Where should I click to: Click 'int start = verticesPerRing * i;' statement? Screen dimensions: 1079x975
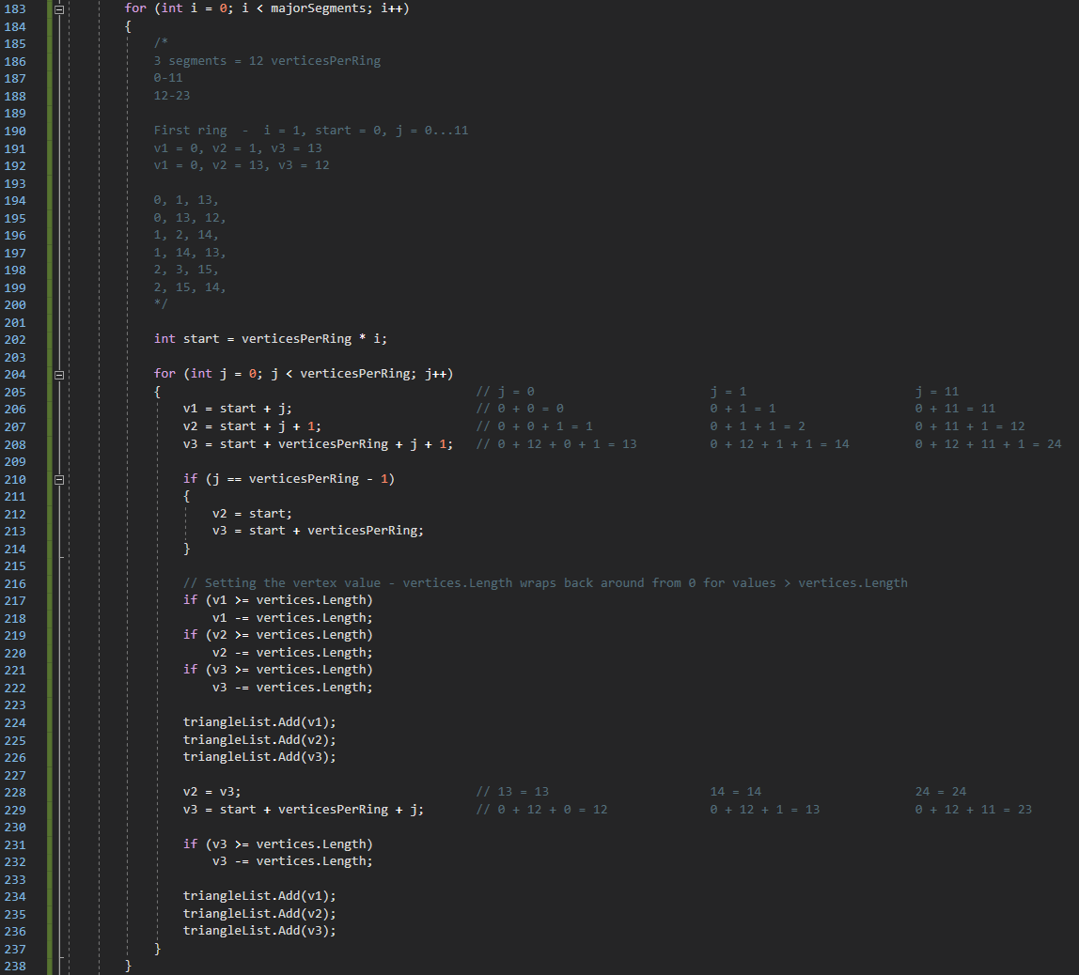tap(271, 339)
